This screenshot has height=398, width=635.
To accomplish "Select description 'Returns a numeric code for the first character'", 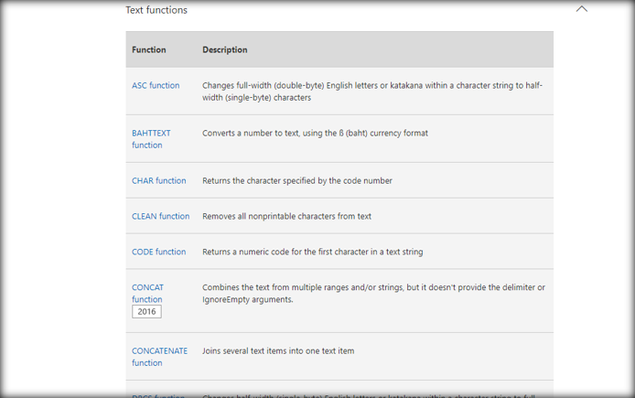I will pyautogui.click(x=313, y=252).
